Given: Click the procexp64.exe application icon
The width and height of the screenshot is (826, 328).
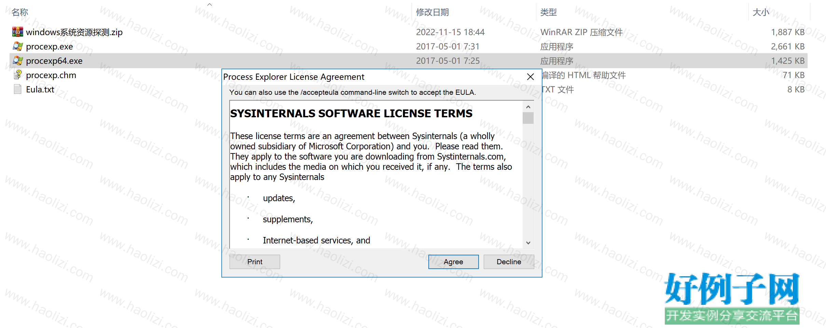Looking at the screenshot, I should (18, 61).
